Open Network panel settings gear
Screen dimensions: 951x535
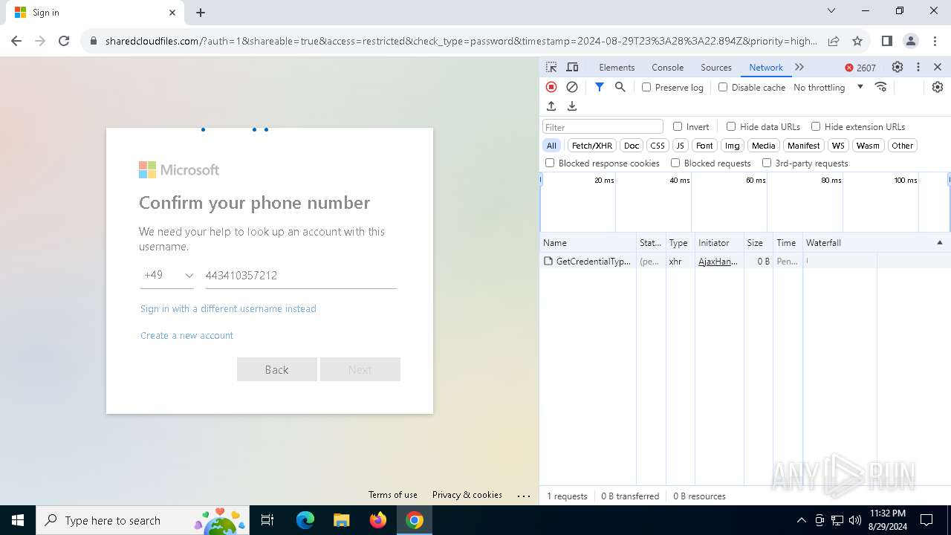[938, 87]
